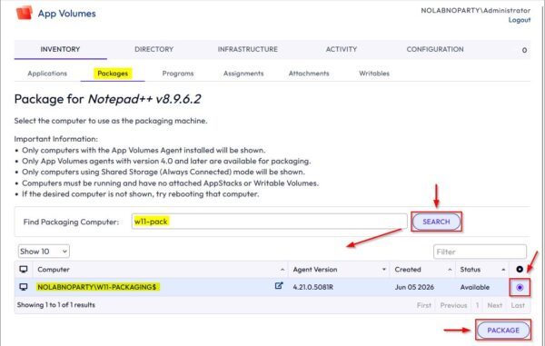Open the Show 10 dropdown
This screenshot has height=346, width=545.
[44, 252]
